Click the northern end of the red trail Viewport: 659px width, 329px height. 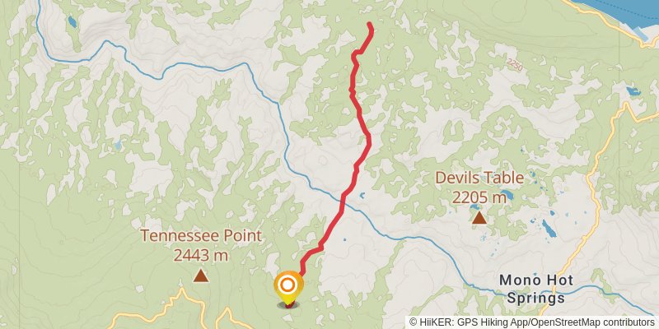click(x=370, y=25)
